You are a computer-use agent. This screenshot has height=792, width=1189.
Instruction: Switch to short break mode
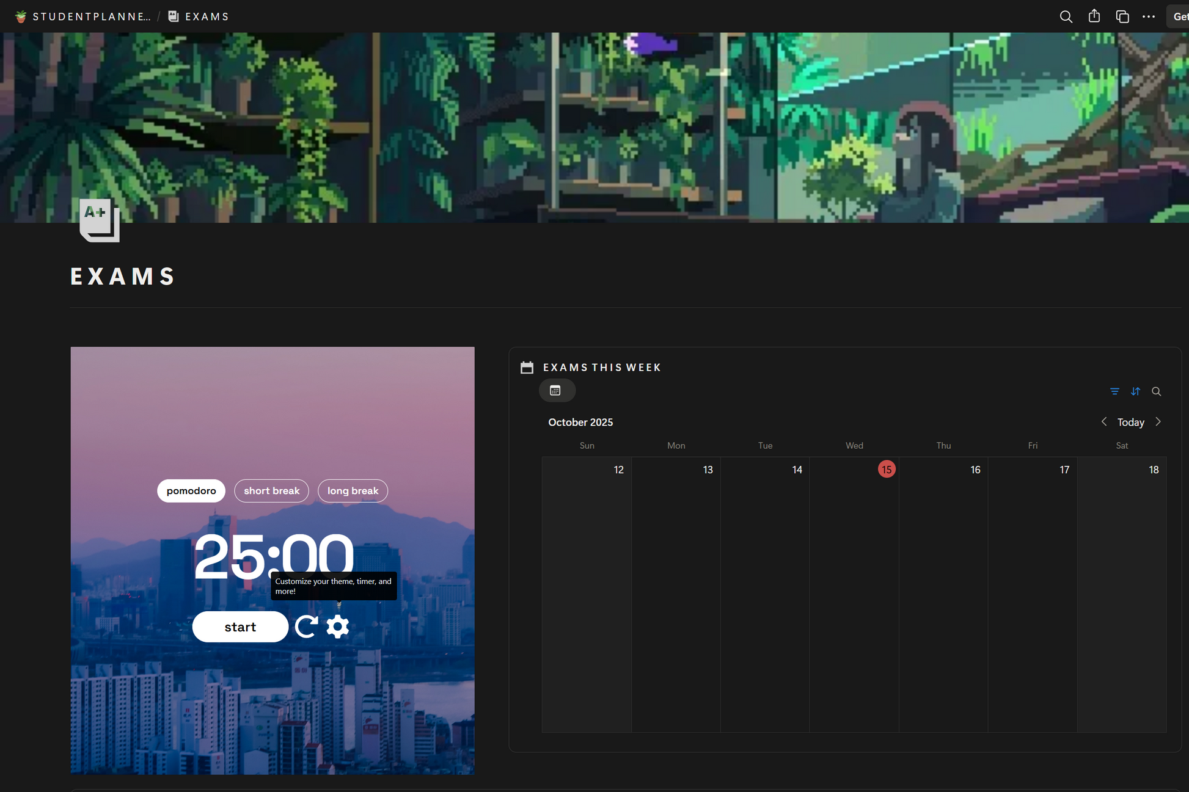click(271, 491)
